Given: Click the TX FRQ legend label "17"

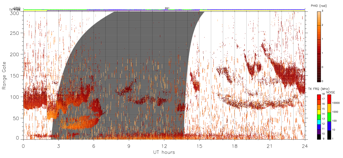Looking at the screenshot, I should (x=323, y=99).
